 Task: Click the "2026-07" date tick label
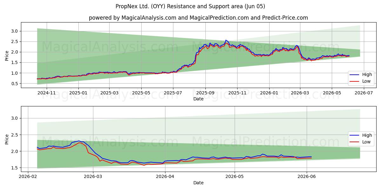tap(364, 93)
